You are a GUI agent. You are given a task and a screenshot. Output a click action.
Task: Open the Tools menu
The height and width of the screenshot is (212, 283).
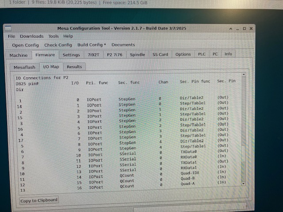pos(53,36)
